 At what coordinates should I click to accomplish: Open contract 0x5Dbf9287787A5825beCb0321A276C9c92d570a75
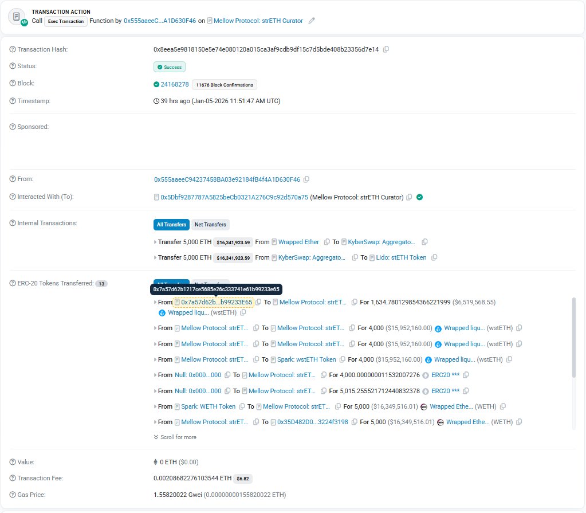point(234,197)
